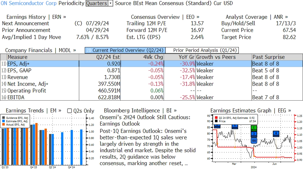Switch to Prior Period Analysis (Q1/24) tab
The height and width of the screenshot is (169, 303).
(202, 50)
